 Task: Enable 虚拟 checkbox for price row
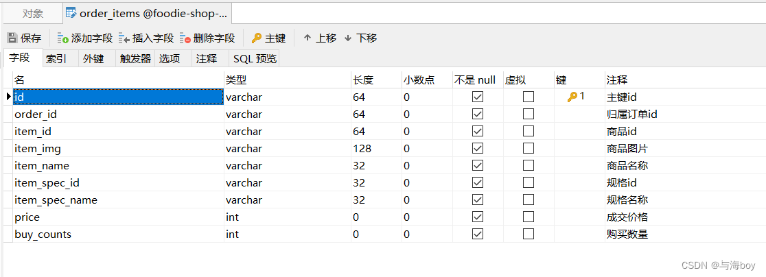click(x=528, y=217)
